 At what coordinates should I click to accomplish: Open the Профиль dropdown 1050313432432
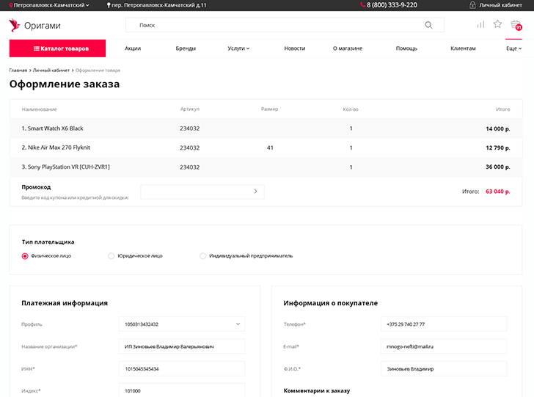pyautogui.click(x=182, y=324)
